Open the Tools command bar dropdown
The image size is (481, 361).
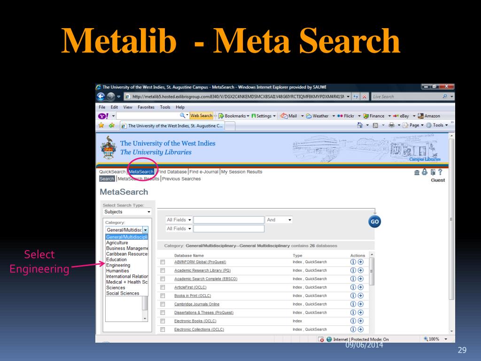pos(437,125)
